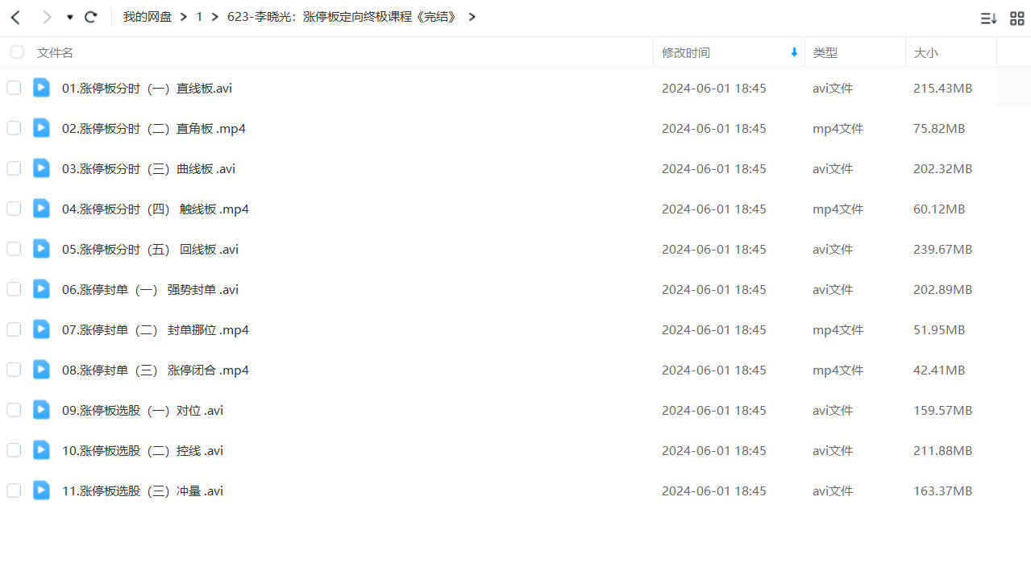Check the box for 04.涨停板分时 触线板.mp4
Viewport: 1031px width, 567px height.
pos(14,209)
